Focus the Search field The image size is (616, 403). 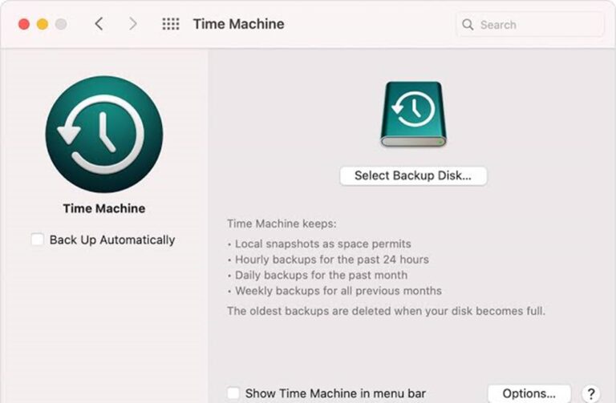pyautogui.click(x=530, y=24)
